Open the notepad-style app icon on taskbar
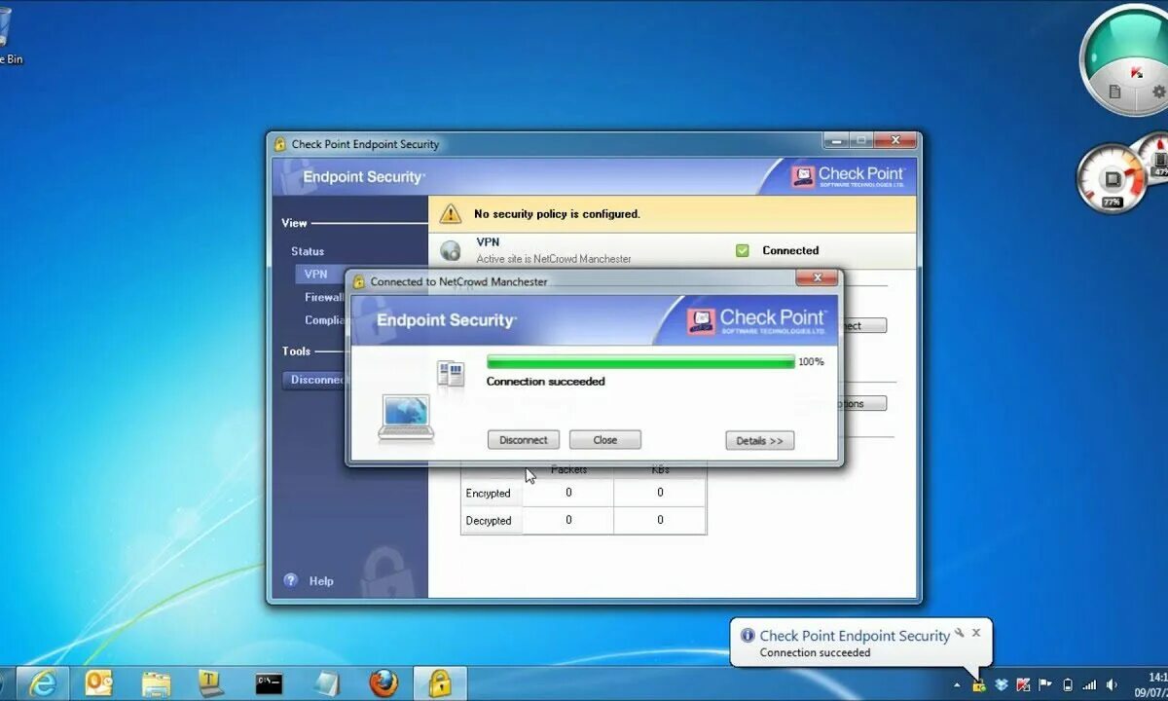The image size is (1168, 701). point(326,683)
